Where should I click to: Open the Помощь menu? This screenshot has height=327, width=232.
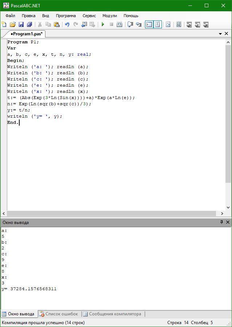tap(131, 16)
